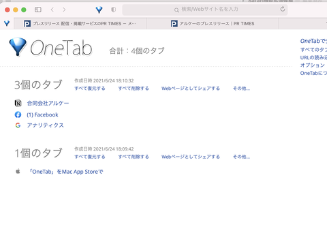Restore all in the 1個のタブ group
This screenshot has width=327, height=246.
pos(90,157)
